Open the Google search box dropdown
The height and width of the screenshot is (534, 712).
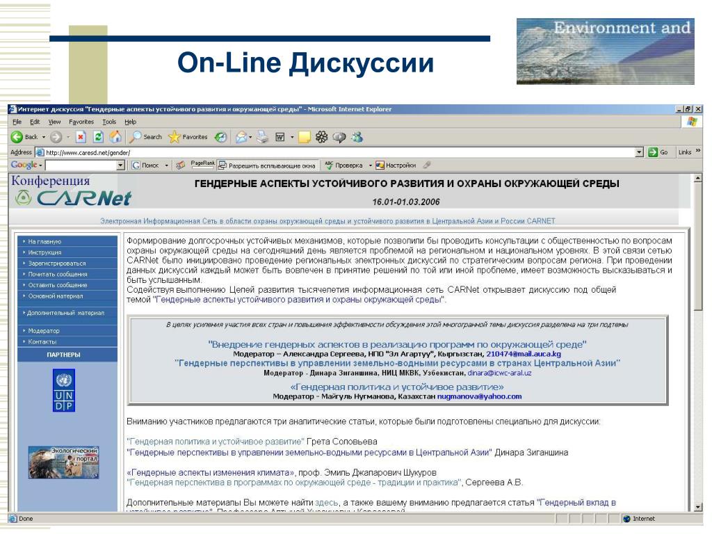point(120,165)
